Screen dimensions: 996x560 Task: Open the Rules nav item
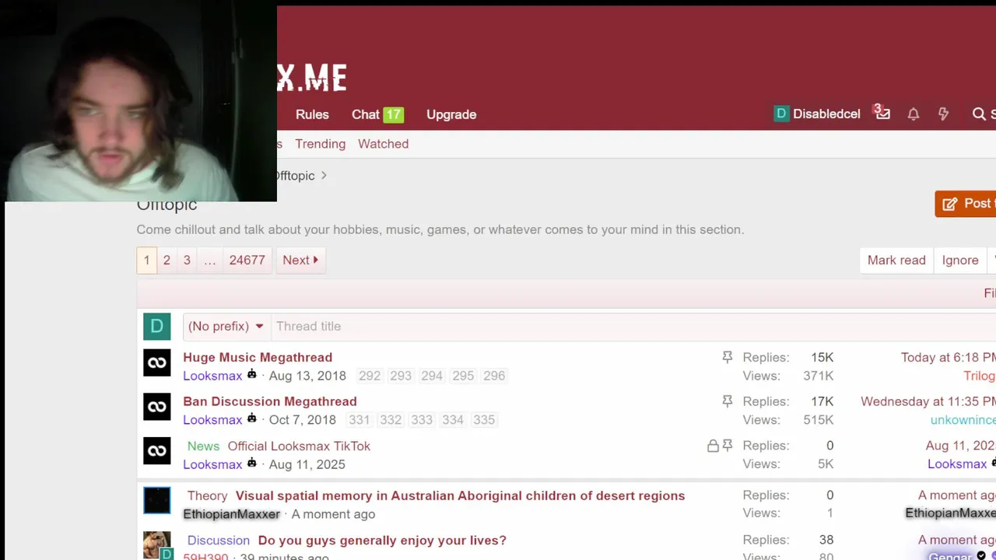pyautogui.click(x=312, y=114)
